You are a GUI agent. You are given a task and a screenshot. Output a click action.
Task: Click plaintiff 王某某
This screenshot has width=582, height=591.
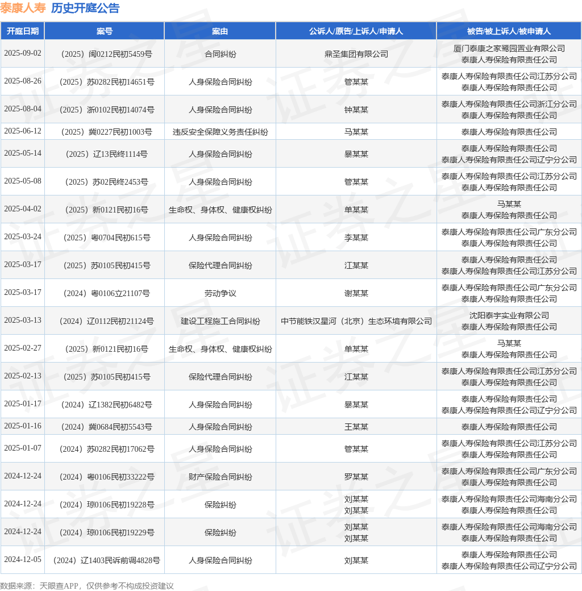(356, 427)
